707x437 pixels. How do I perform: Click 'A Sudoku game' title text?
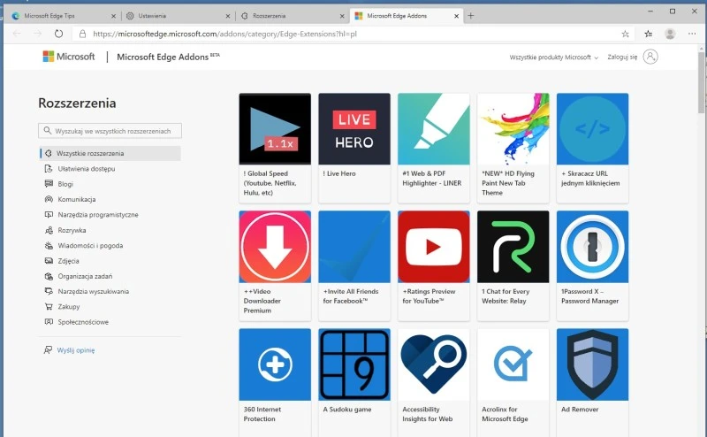pos(346,410)
